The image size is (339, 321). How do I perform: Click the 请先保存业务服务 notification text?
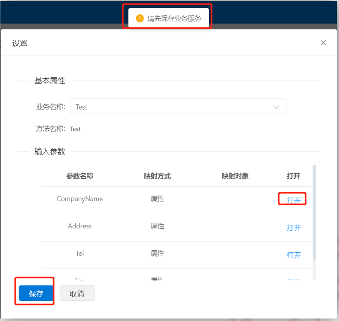click(174, 18)
